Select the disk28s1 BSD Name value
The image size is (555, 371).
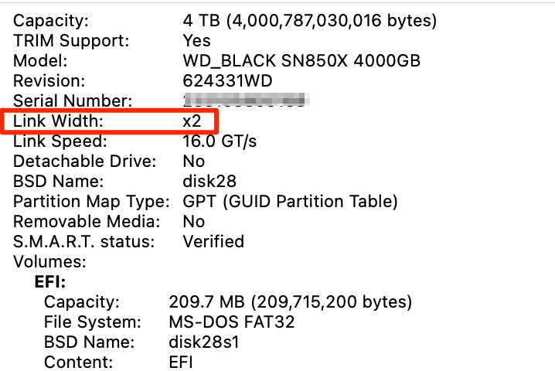(204, 342)
